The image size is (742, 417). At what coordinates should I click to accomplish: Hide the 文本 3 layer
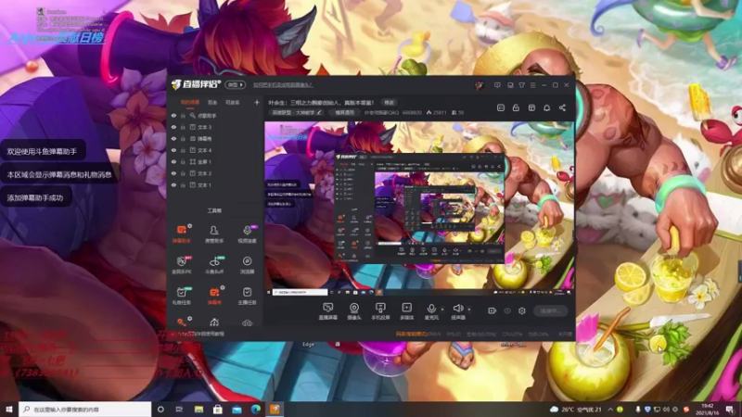pos(173,127)
